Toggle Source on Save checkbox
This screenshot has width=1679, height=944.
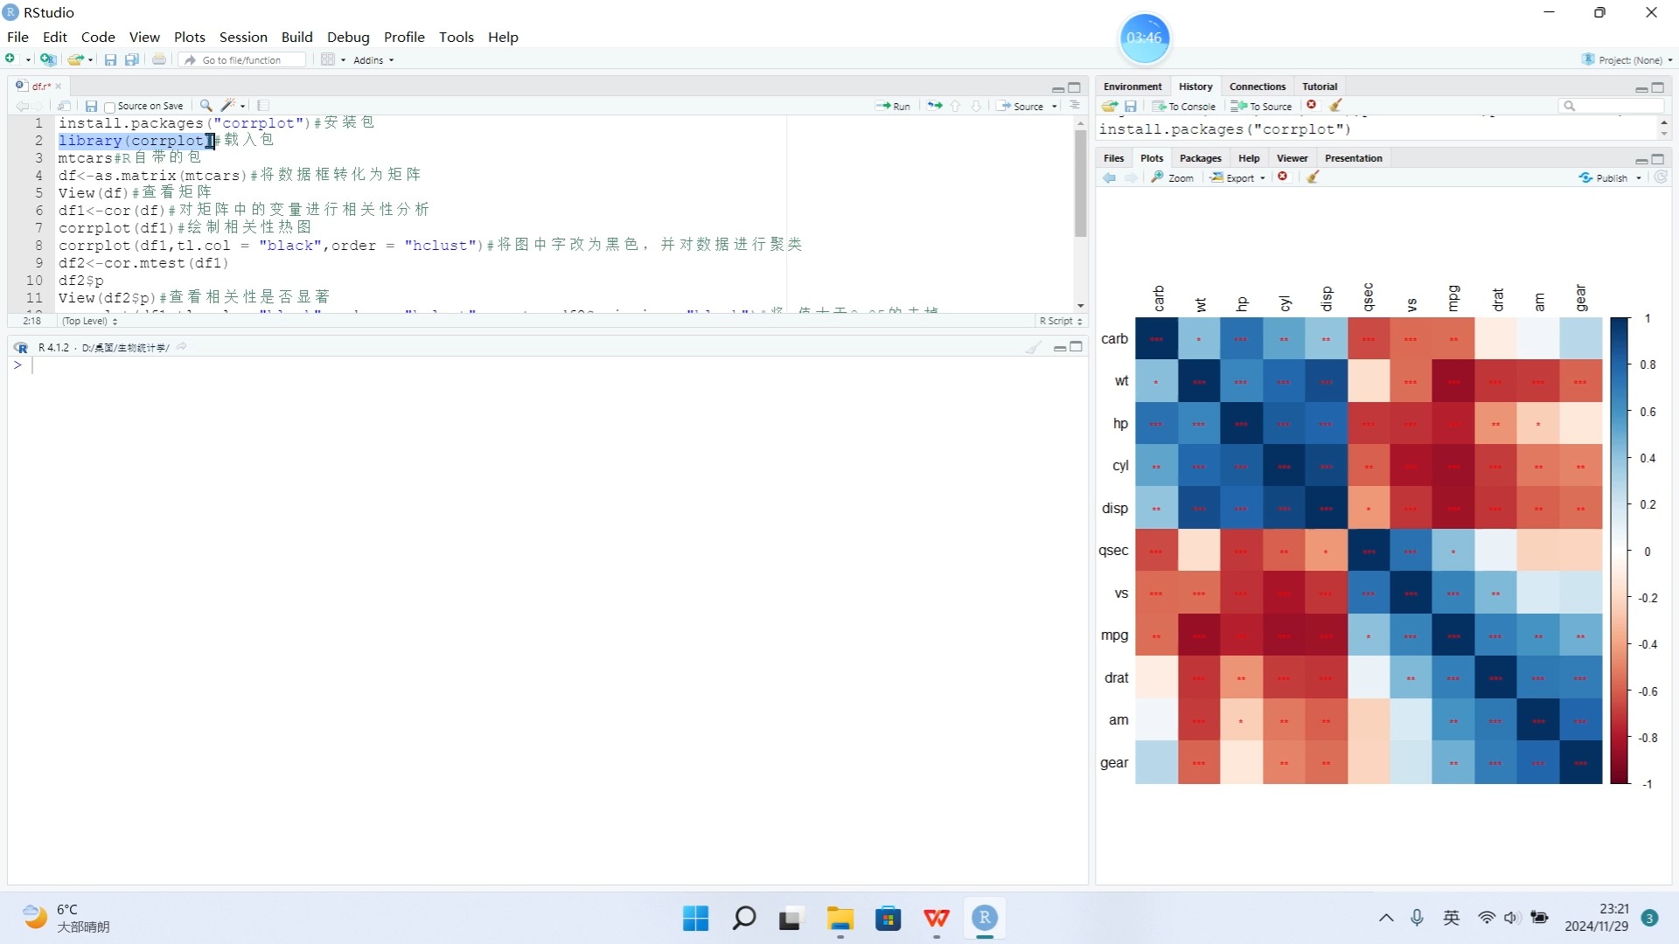108,106
